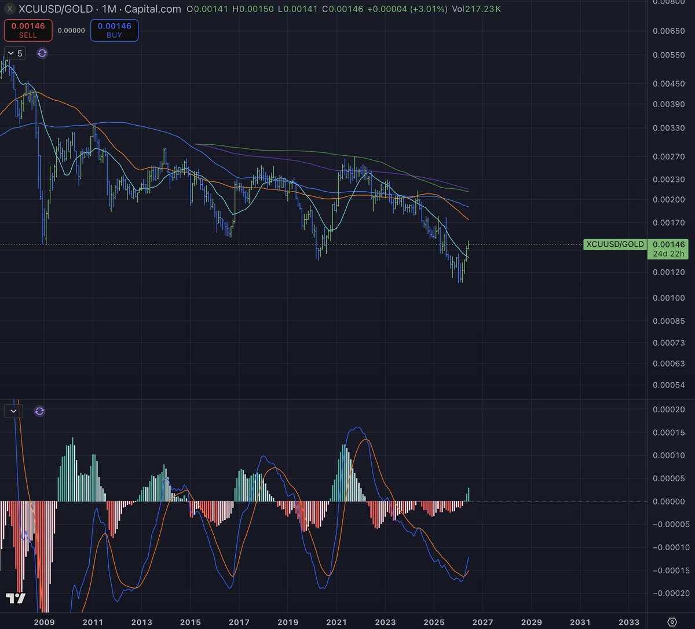Click the blue BUY 0.00146 button
695x629 pixels.
114,31
